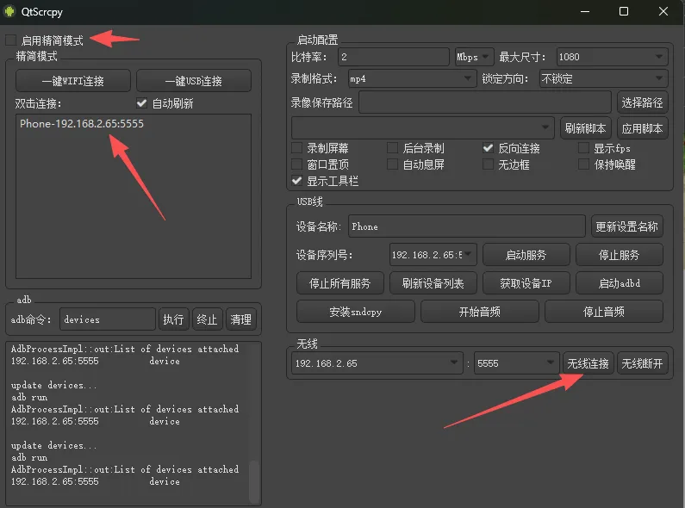Open the wireless port 5555 dropdown
Screen dimensions: 685x508
(x=516, y=363)
